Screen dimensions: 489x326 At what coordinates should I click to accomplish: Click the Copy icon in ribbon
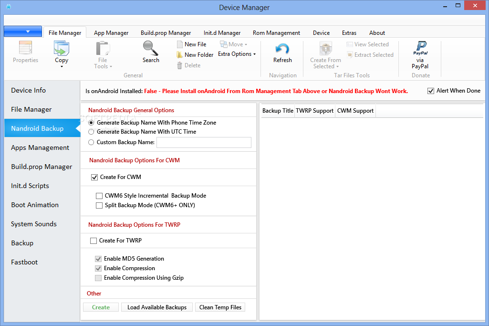(x=62, y=48)
